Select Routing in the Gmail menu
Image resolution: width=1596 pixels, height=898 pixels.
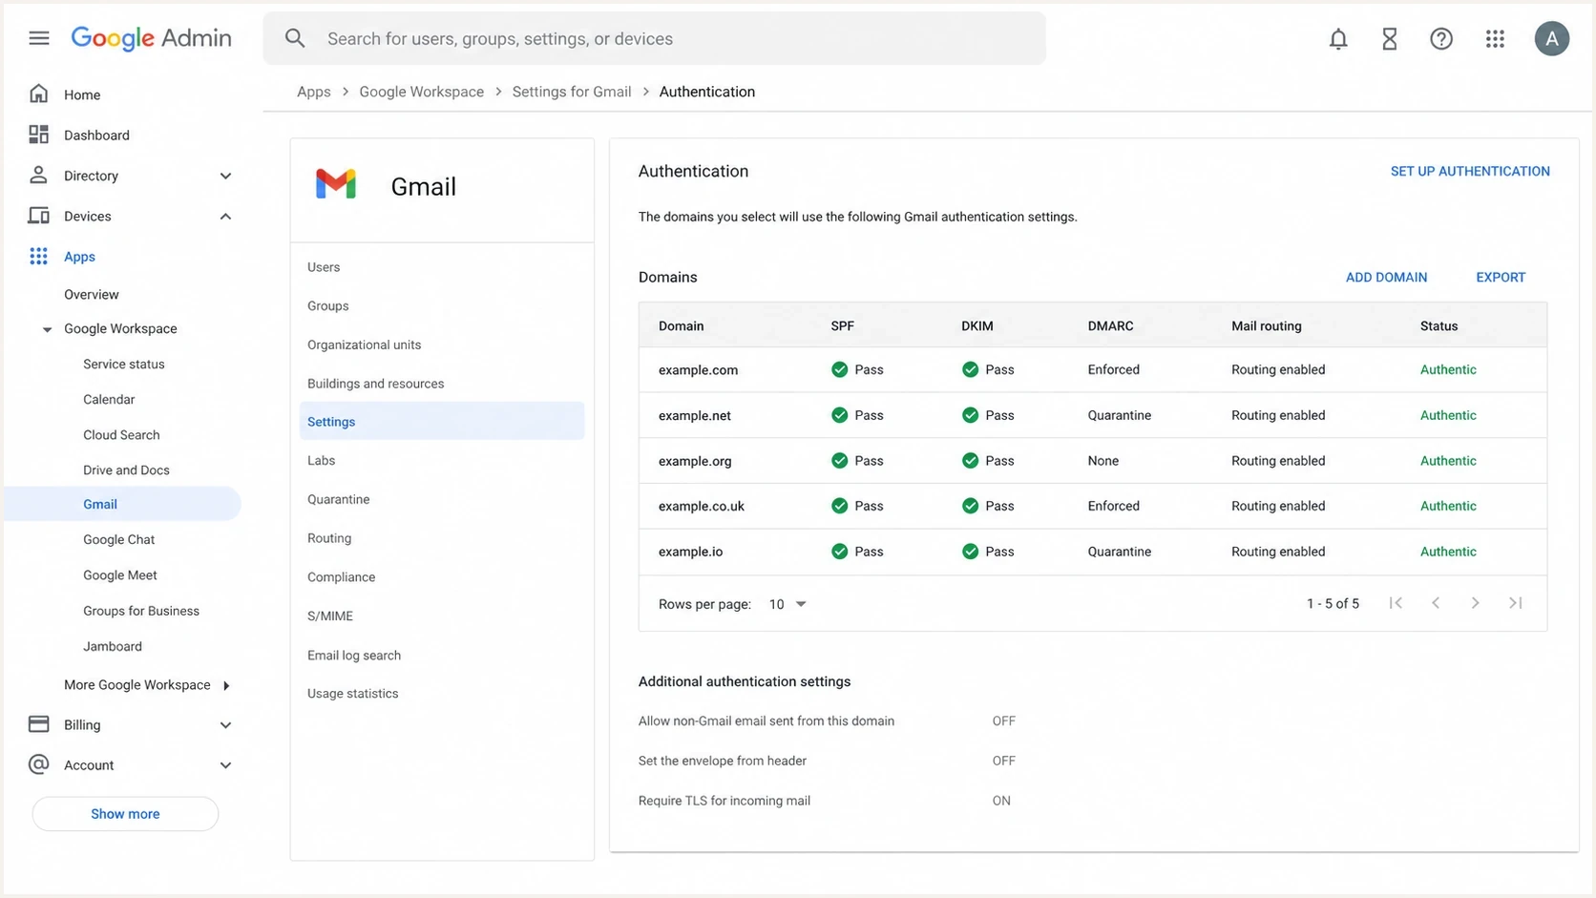click(329, 538)
